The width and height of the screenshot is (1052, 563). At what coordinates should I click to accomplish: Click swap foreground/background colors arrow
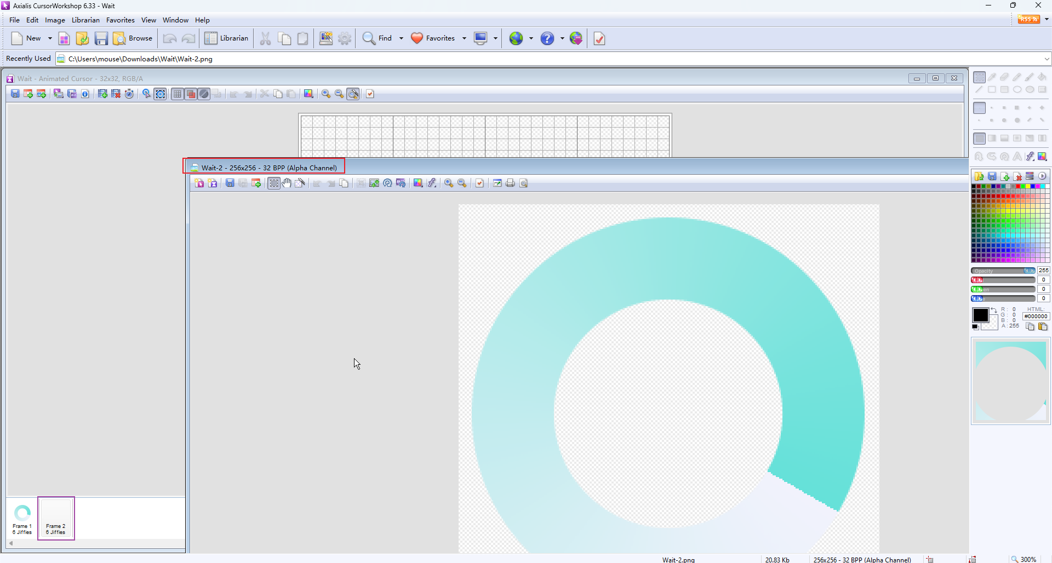(x=993, y=311)
